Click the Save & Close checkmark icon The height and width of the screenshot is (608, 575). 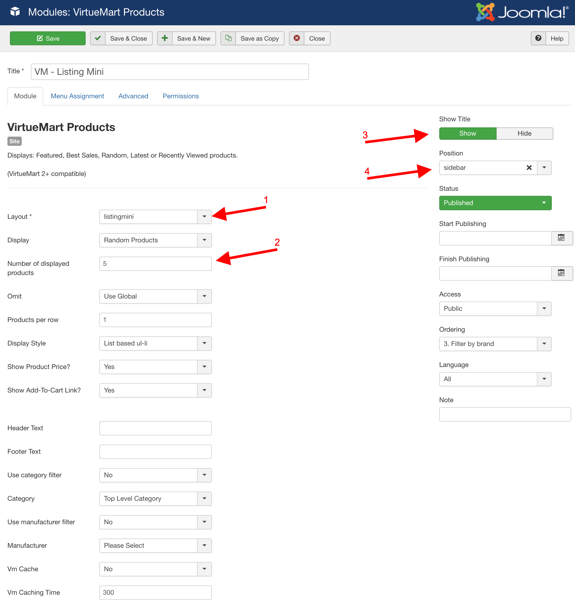(x=98, y=38)
